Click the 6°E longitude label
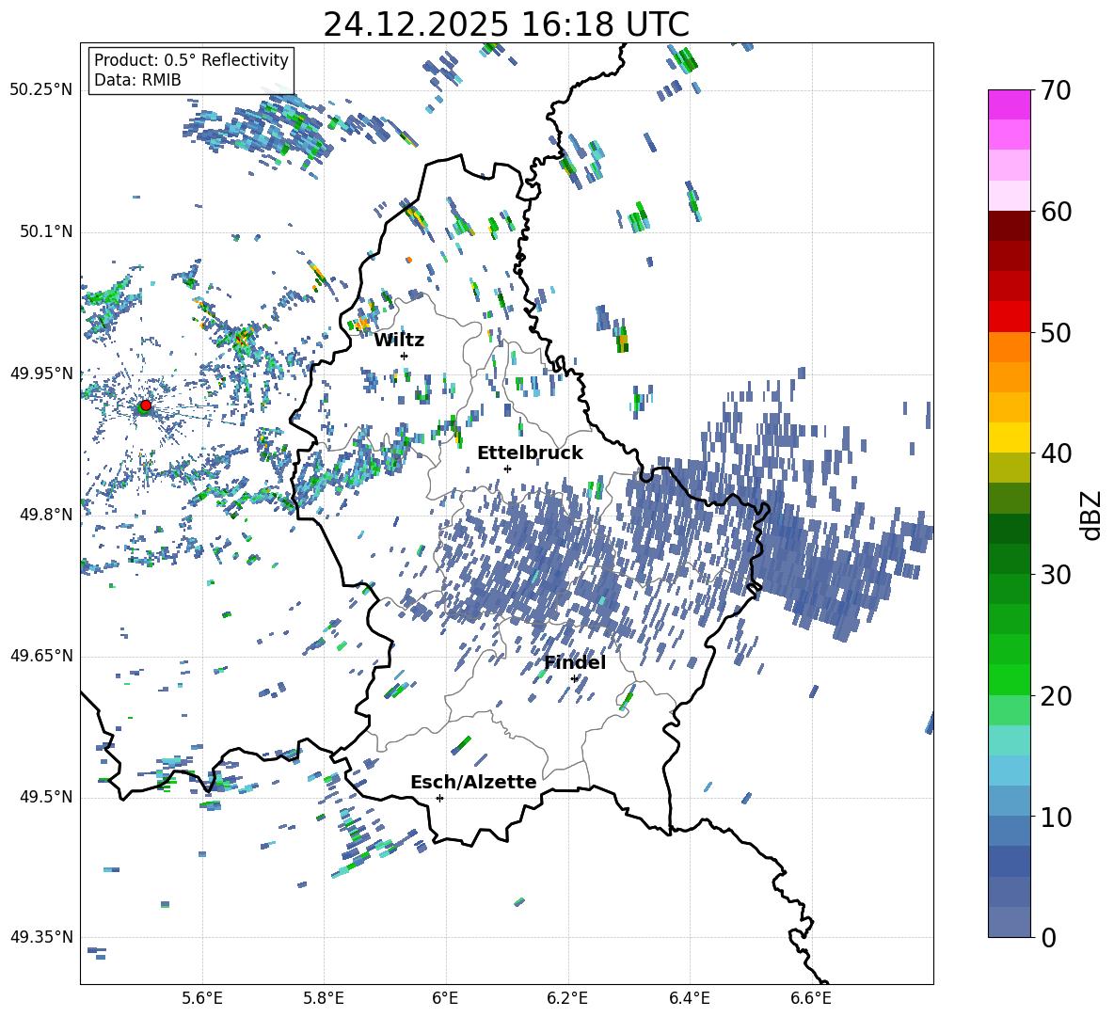The image size is (1114, 1017). tap(445, 998)
